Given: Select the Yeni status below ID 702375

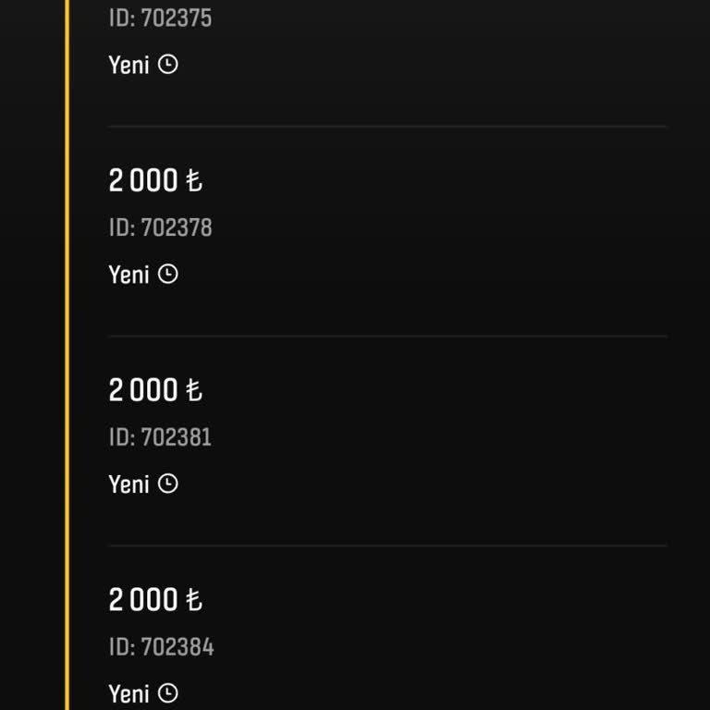Looking at the screenshot, I should [x=129, y=66].
